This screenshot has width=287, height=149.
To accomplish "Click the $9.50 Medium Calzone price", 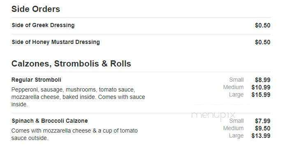I will tap(262, 128).
